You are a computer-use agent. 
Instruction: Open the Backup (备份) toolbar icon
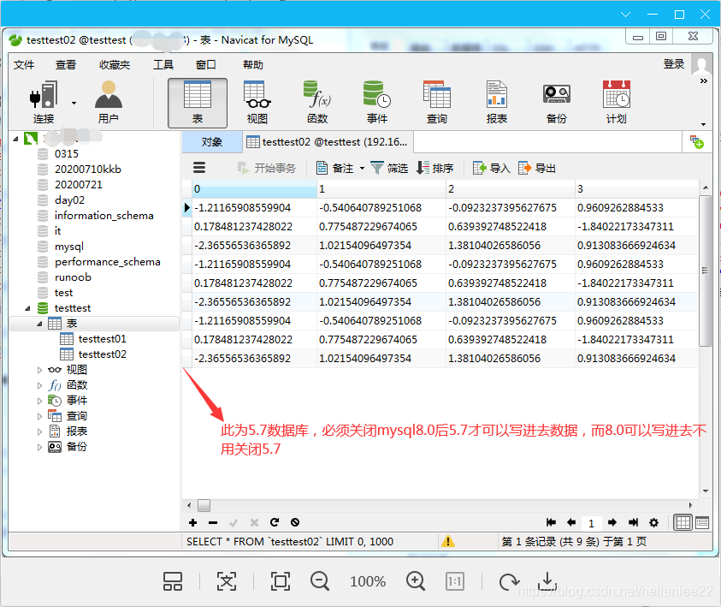[557, 102]
